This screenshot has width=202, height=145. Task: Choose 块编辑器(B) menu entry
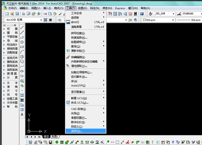point(86,57)
